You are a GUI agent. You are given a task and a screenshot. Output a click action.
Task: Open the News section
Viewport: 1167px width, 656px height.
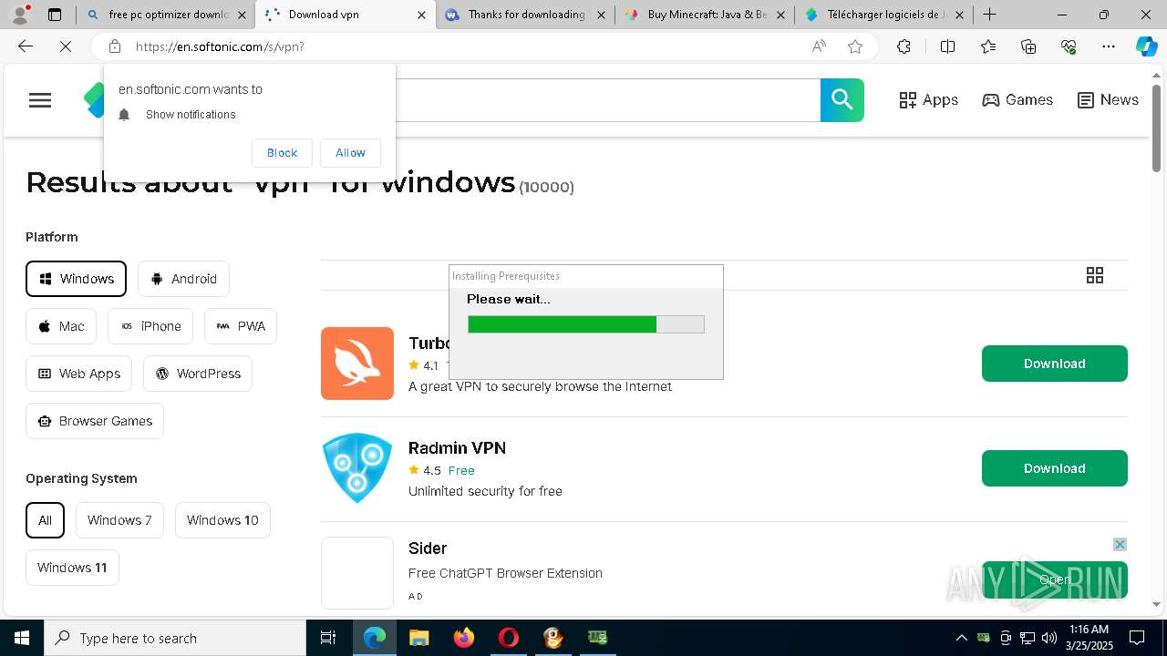pos(1108,100)
